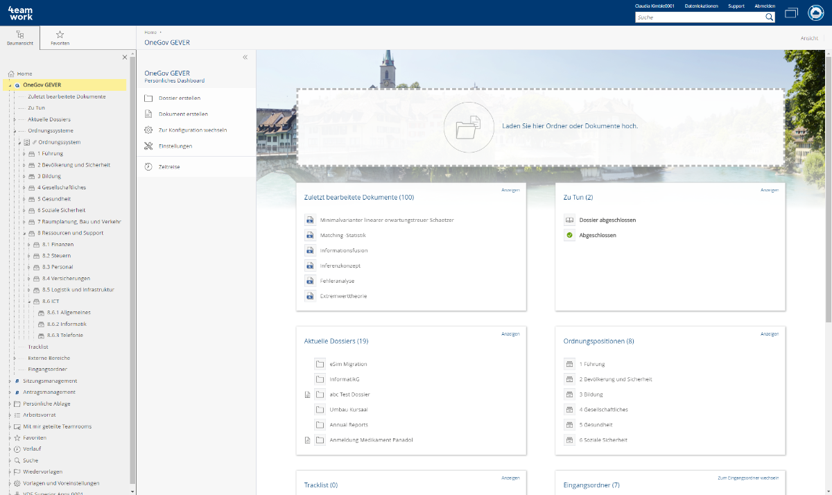Image resolution: width=832 pixels, height=495 pixels.
Task: Click Zum Eingangsordner wechseln
Action: point(748,478)
